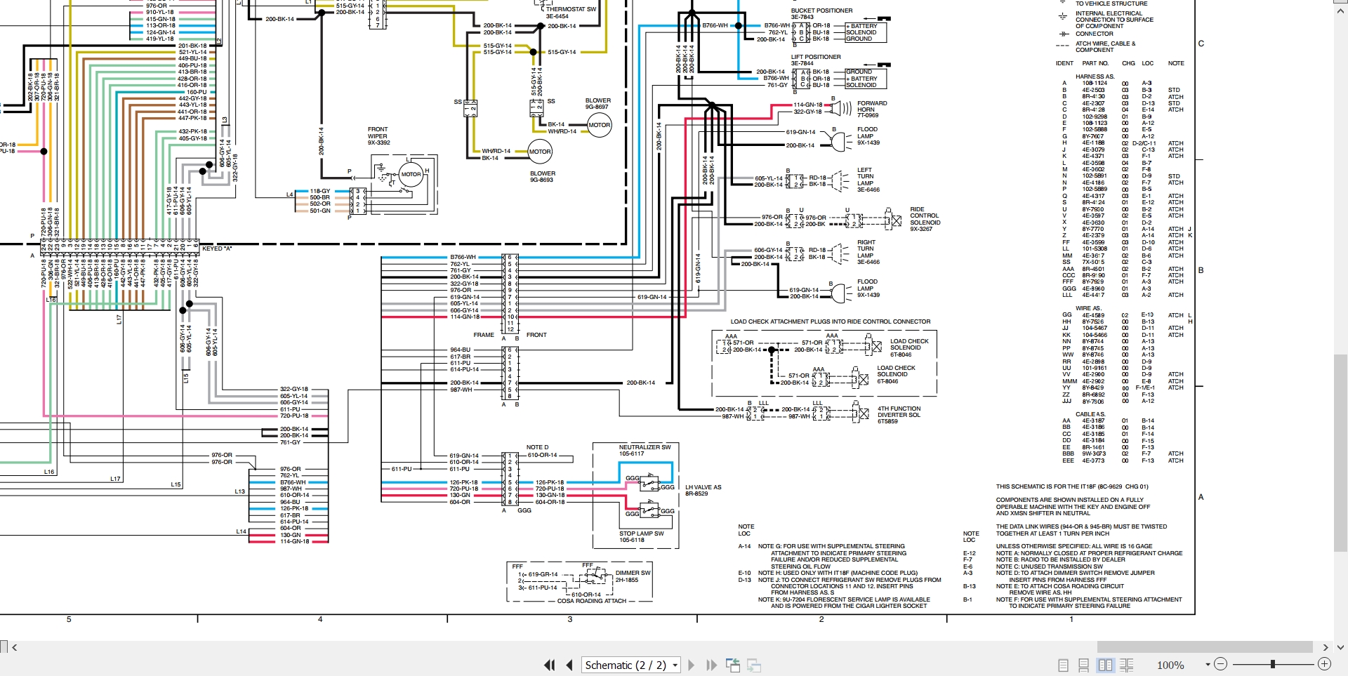
Task: Click the LIFT POSITIONER label
Action: click(x=816, y=57)
